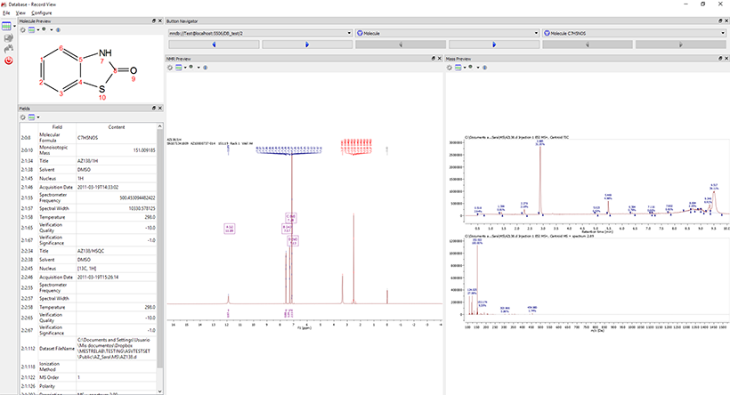Image resolution: width=730 pixels, height=395 pixels.
Task: Click the red power disconnect icon
Action: coord(8,60)
